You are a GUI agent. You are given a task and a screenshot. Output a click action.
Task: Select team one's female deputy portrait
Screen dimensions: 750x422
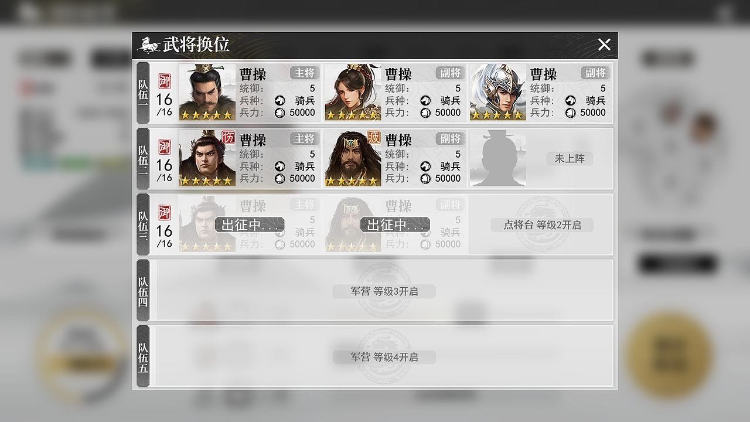coord(353,93)
